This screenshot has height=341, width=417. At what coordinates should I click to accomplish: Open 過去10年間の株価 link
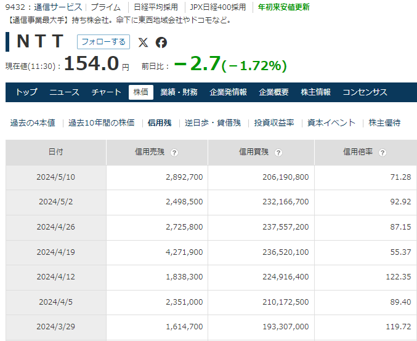pos(101,122)
